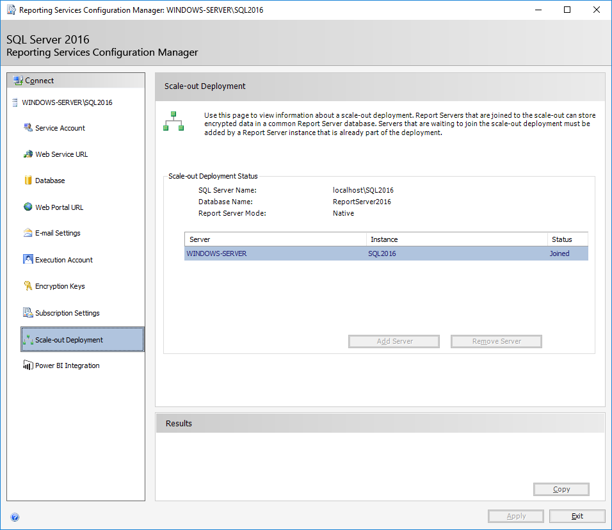Viewport: 612px width, 530px height.
Task: Click the application icon in title bar
Action: (12, 10)
